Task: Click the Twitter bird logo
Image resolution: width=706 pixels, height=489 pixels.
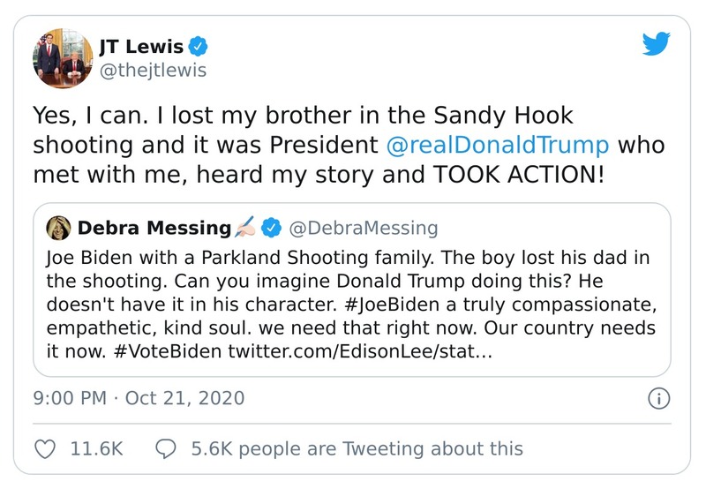Action: [x=654, y=45]
